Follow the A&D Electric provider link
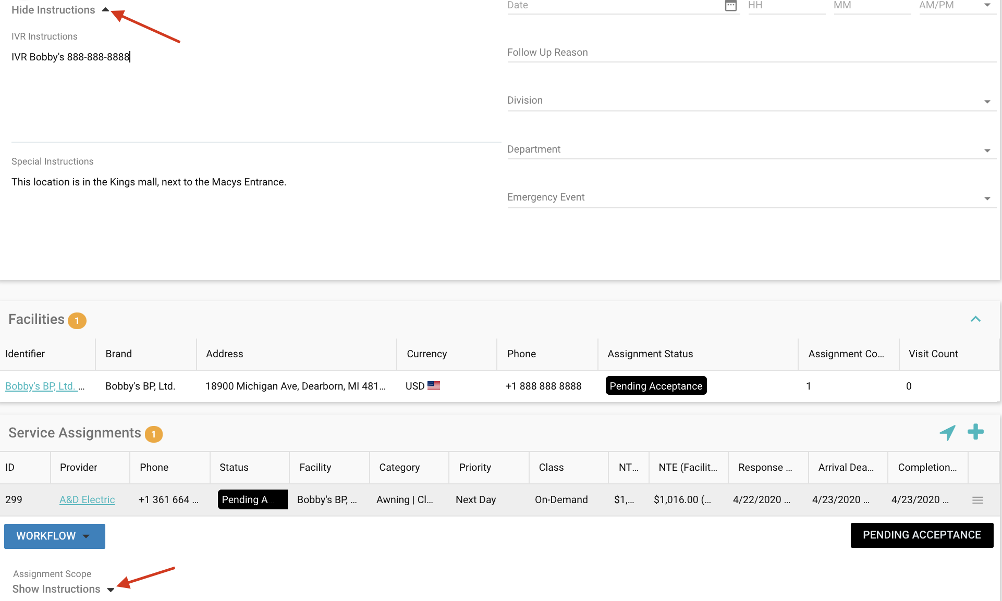The width and height of the screenshot is (1002, 601). (x=87, y=499)
